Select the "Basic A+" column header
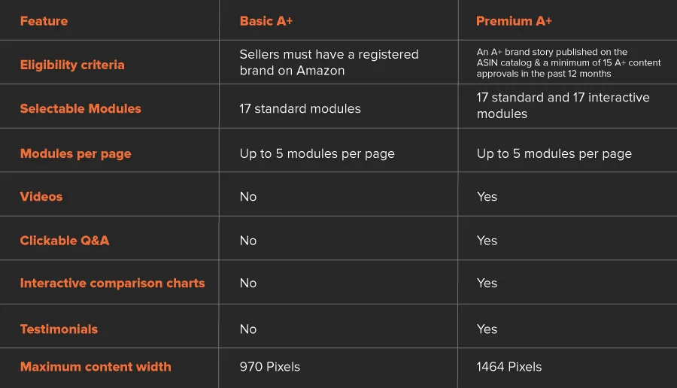 pos(266,21)
